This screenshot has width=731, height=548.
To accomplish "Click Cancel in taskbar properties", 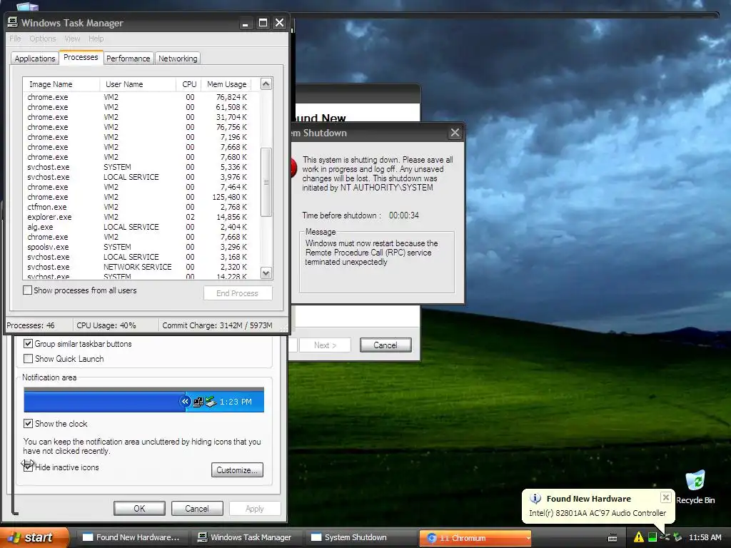I will click(x=197, y=508).
